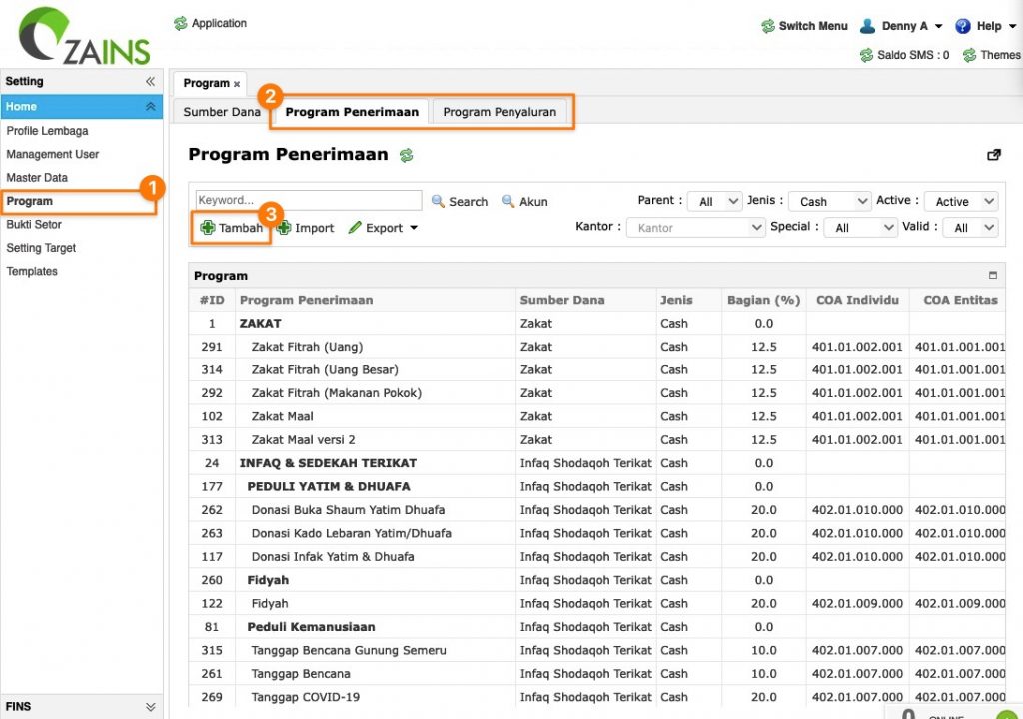Select Peduli Kemanusiaan row
1023x719 pixels.
point(596,627)
